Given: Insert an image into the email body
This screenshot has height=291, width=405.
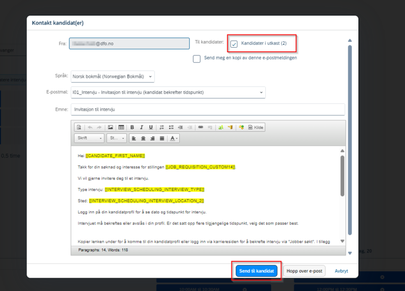Looking at the screenshot, I should (x=110, y=127).
